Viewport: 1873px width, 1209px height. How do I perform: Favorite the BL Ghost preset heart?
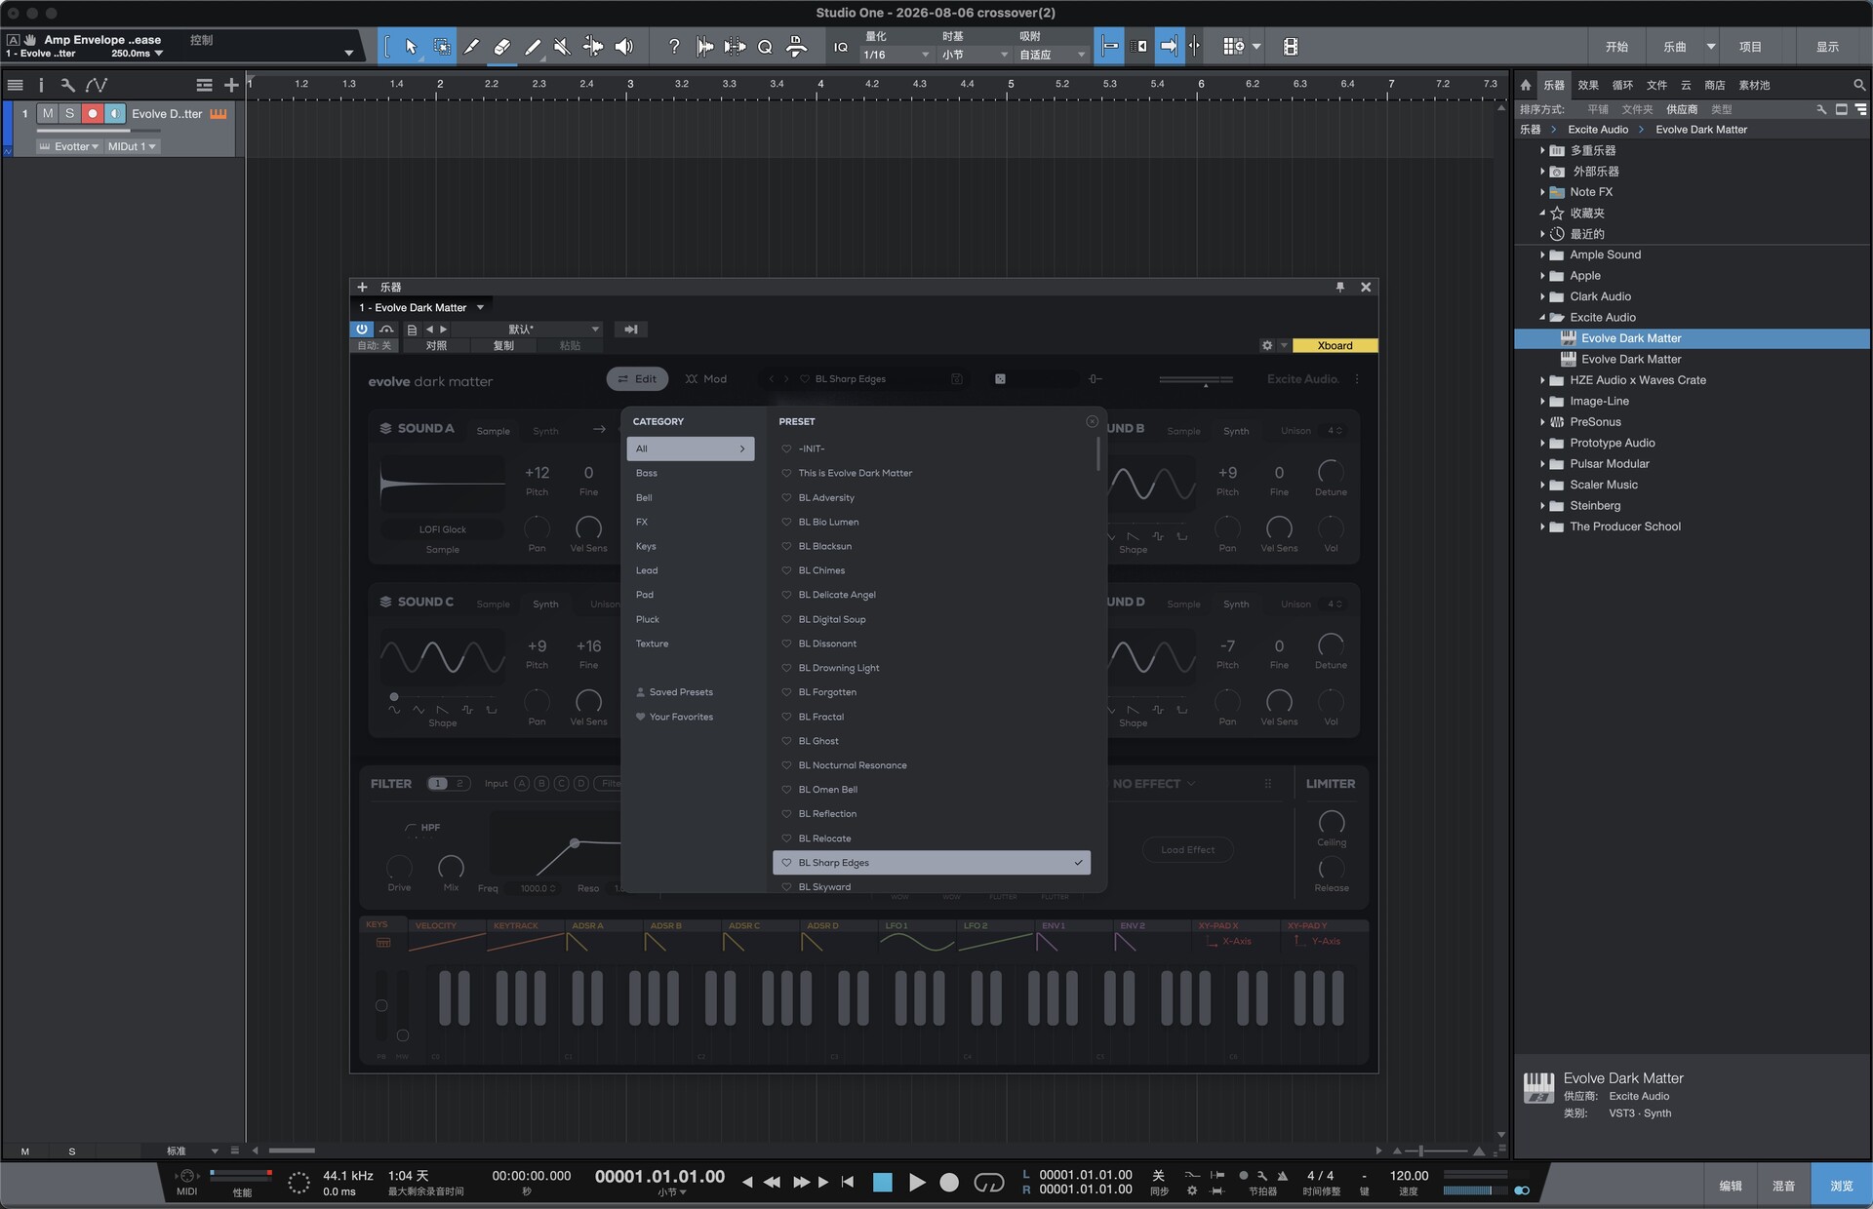pos(786,741)
